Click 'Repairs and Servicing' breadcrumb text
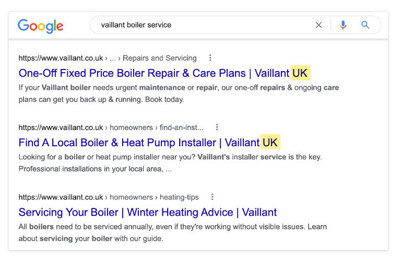This screenshot has height=256, width=402. click(159, 58)
